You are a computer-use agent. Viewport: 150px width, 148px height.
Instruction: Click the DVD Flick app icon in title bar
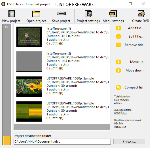tap(3, 4)
